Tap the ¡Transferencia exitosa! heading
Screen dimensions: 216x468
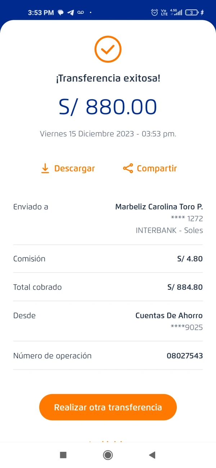[108, 78]
